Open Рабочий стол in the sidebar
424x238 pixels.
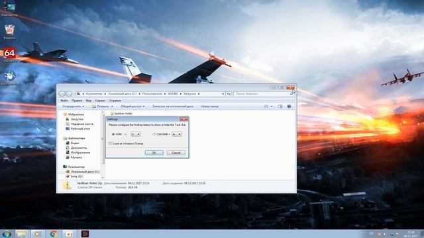[78, 129]
